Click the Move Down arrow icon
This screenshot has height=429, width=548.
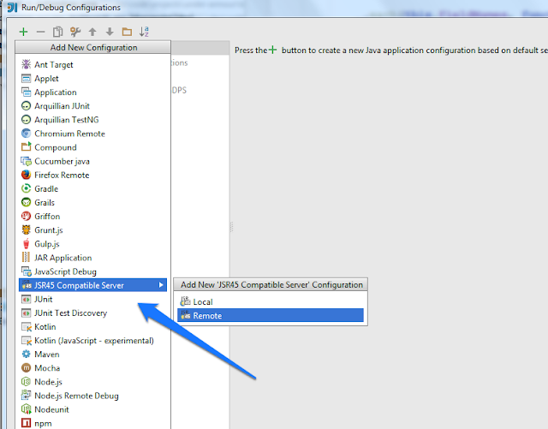click(x=110, y=32)
